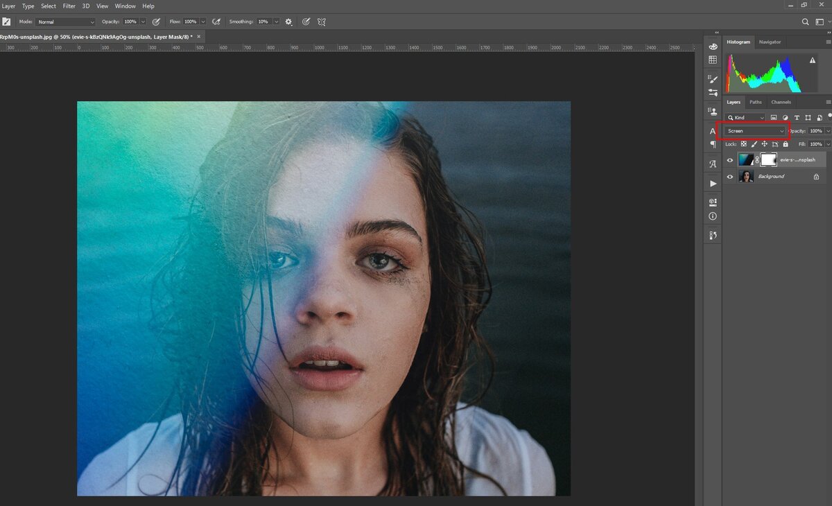Open the History panel icon
Screen dimensions: 832x506
[713, 236]
